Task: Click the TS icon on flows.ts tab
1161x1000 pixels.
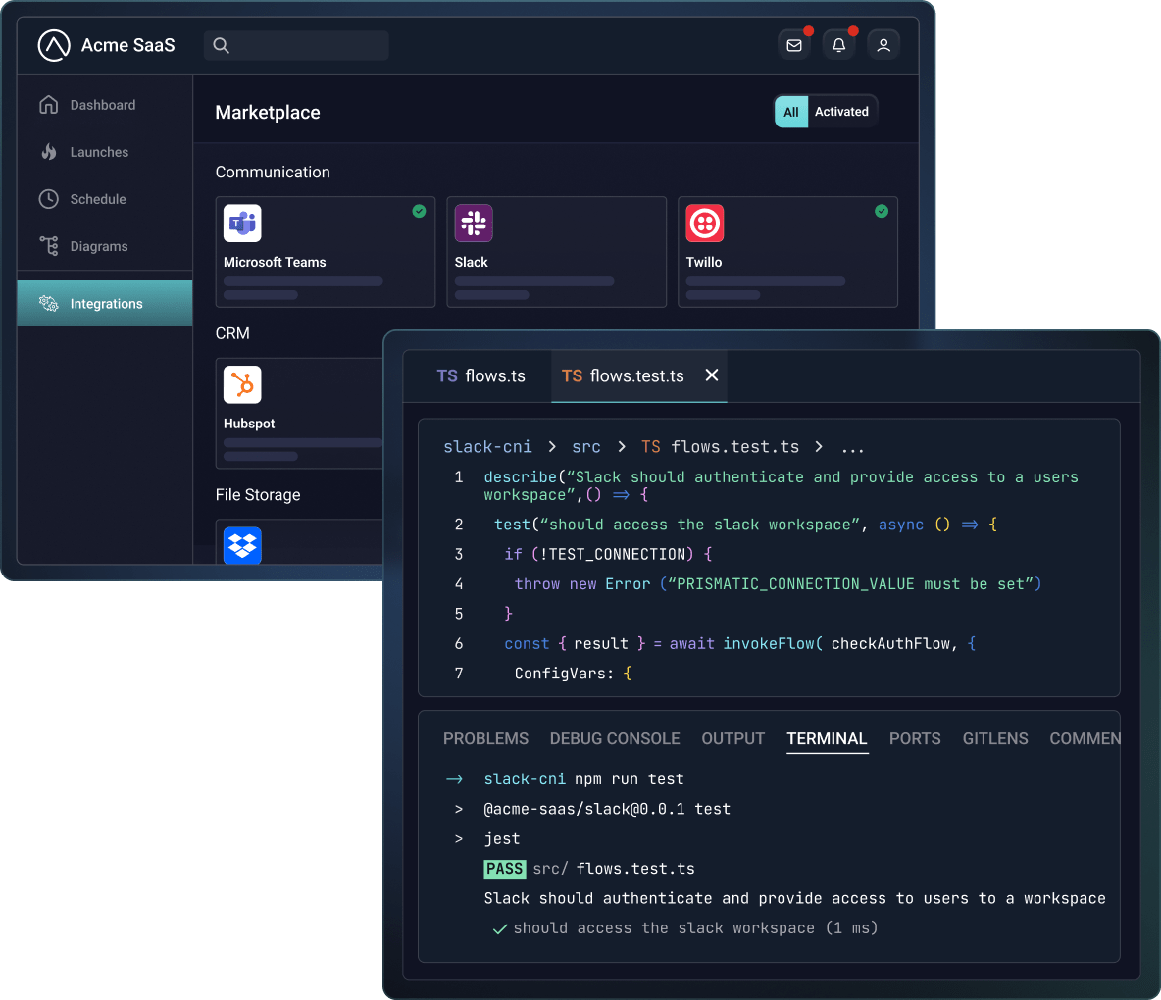Action: pyautogui.click(x=447, y=376)
